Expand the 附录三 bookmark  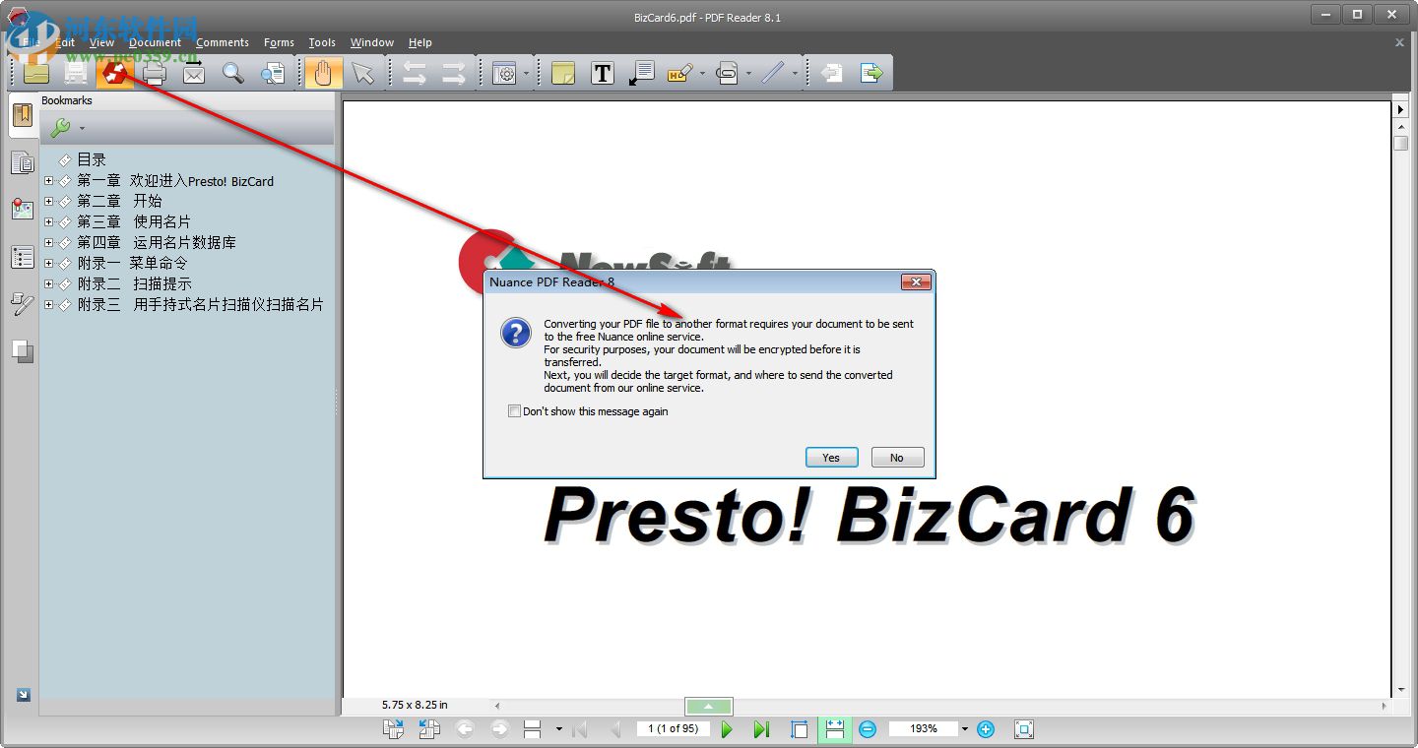pyautogui.click(x=49, y=304)
